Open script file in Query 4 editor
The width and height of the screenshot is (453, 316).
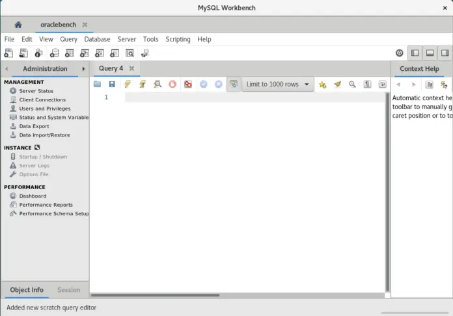click(x=98, y=85)
